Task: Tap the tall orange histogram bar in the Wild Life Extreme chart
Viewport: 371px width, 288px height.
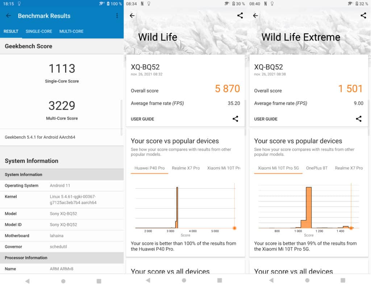Action: pos(309,207)
